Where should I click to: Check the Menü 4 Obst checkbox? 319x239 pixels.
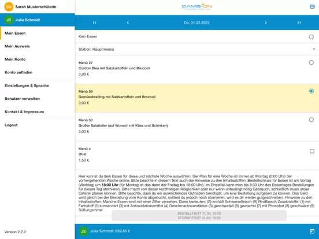pos(311,151)
